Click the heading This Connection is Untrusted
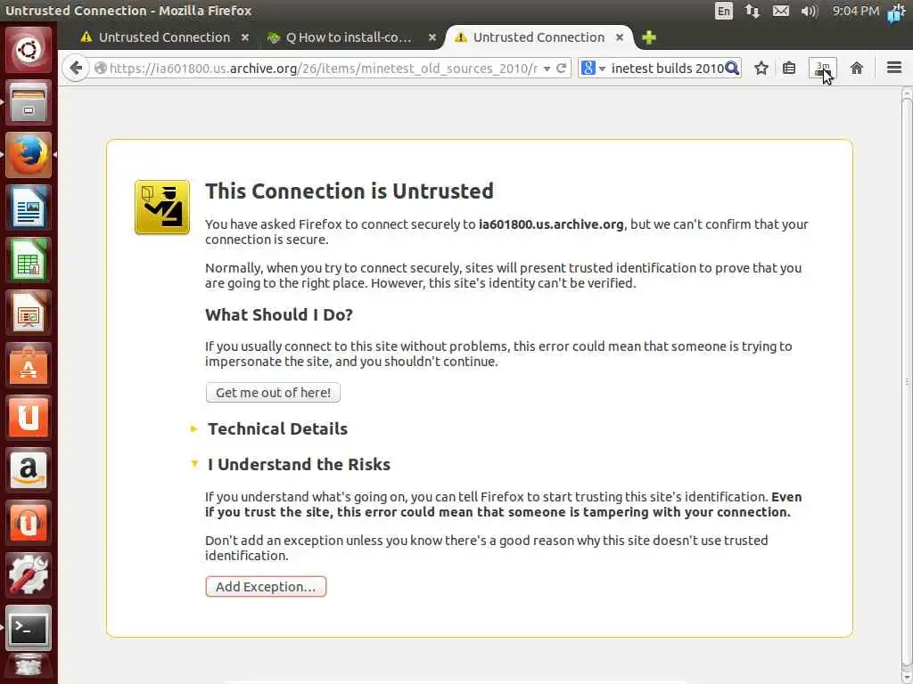 point(349,191)
